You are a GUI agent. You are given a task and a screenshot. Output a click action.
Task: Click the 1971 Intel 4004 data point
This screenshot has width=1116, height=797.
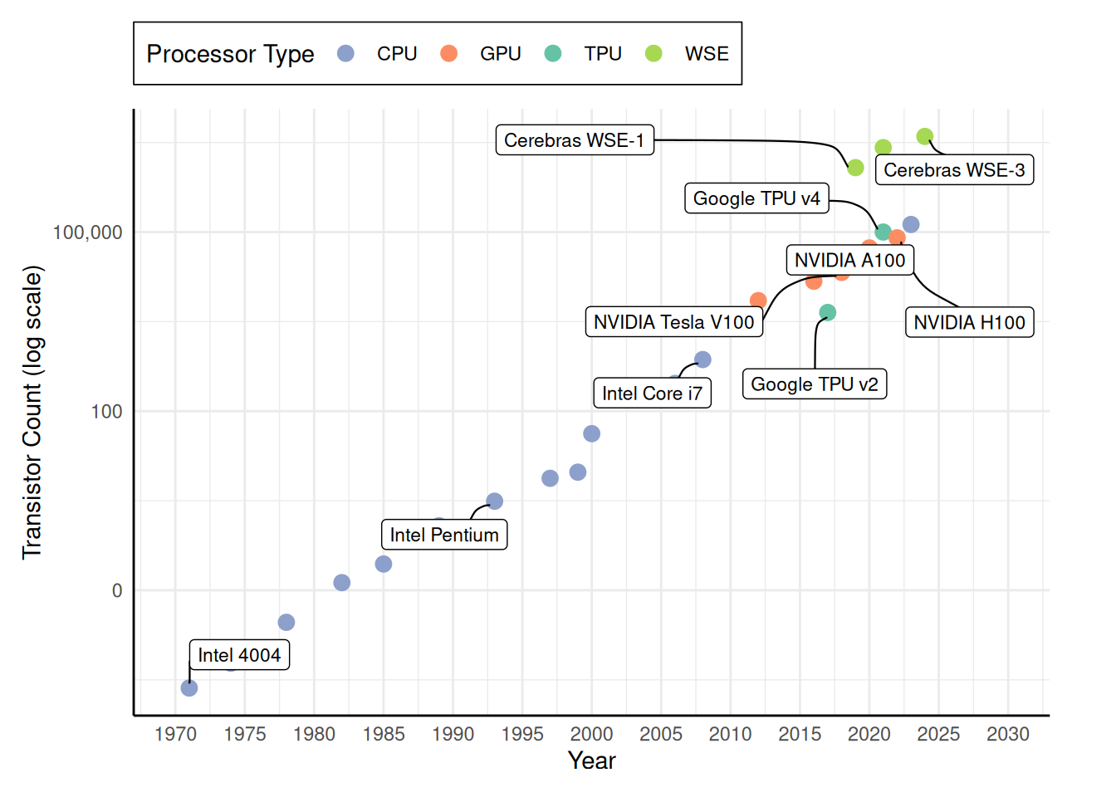pos(189,687)
